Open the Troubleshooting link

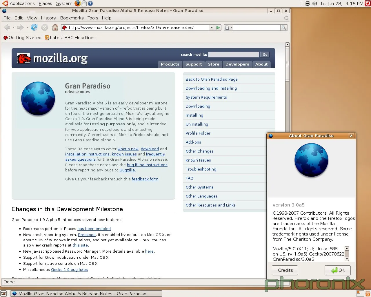point(201,169)
